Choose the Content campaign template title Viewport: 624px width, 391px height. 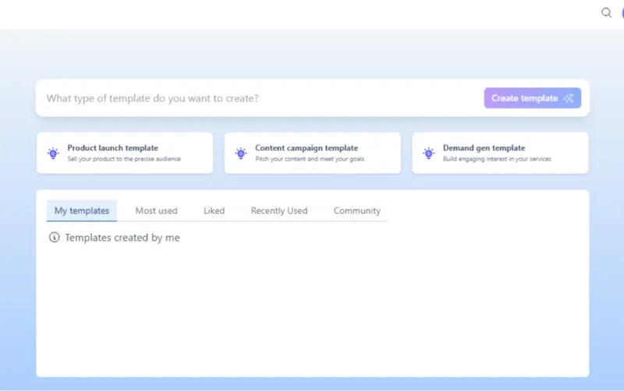coord(307,148)
